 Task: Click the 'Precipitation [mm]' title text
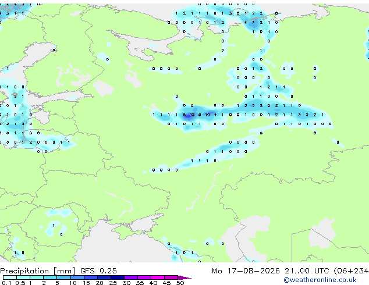coord(38,271)
